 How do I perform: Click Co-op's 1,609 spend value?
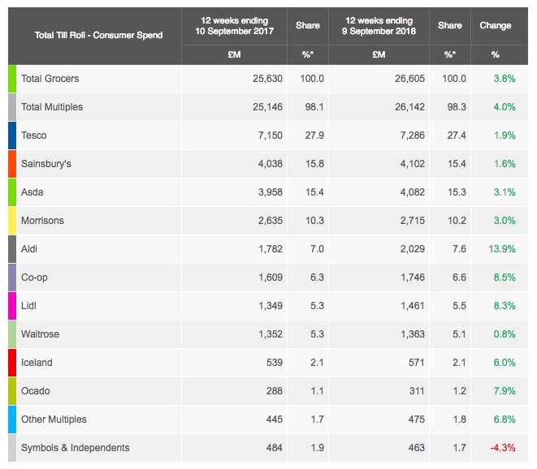click(271, 278)
